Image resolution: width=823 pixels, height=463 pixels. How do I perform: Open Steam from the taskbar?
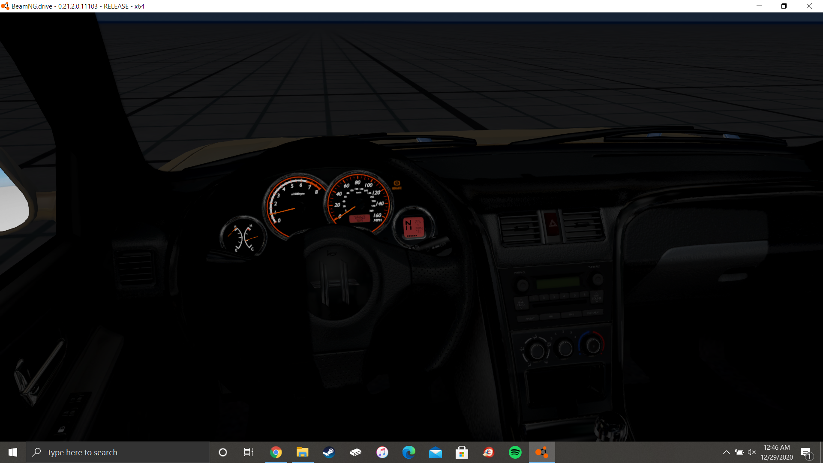click(329, 452)
